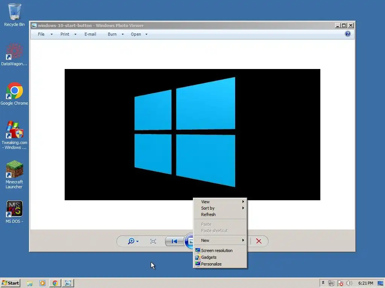The width and height of the screenshot is (385, 288).
Task: Click the Personalize entry icon
Action: [x=198, y=264]
